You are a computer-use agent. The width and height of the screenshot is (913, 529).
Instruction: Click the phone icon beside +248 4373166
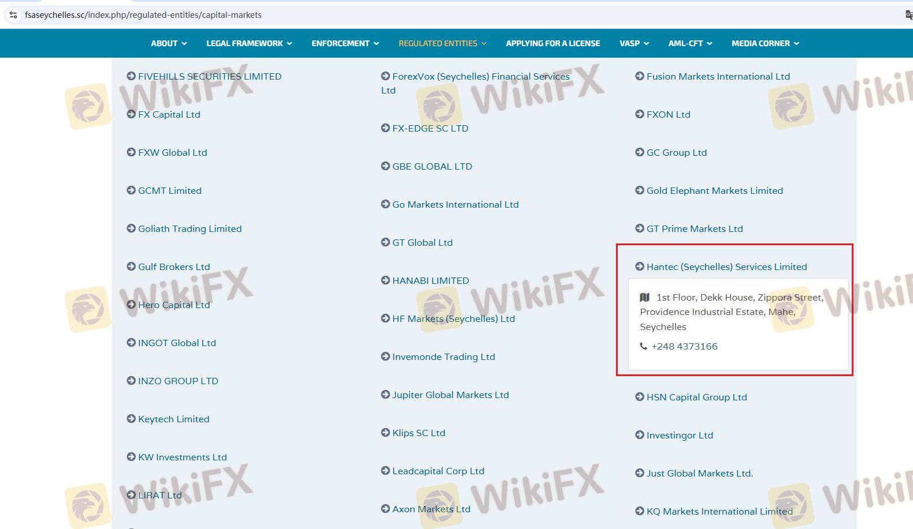644,346
